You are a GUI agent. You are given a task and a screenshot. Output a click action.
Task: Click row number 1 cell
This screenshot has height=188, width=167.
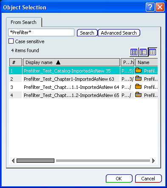click(16, 70)
